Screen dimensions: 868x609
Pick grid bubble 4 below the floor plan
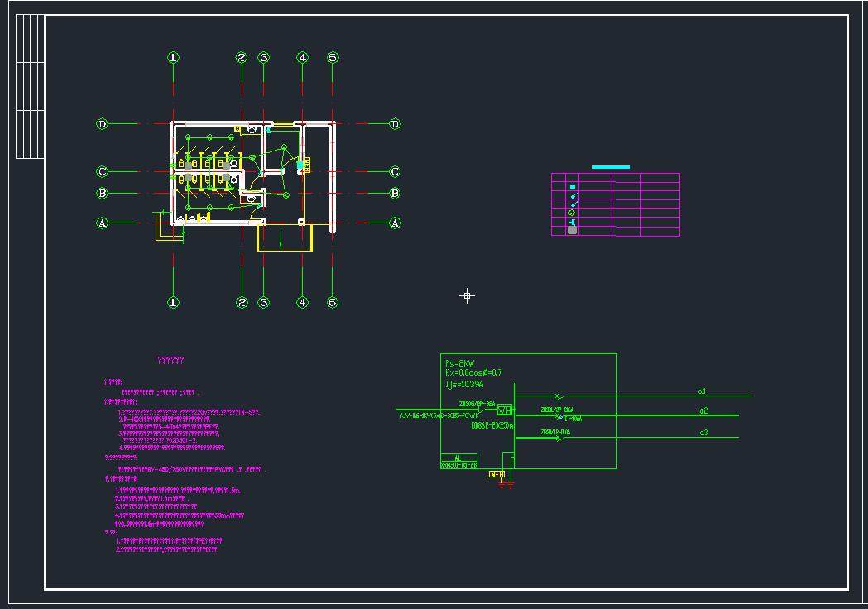[302, 302]
